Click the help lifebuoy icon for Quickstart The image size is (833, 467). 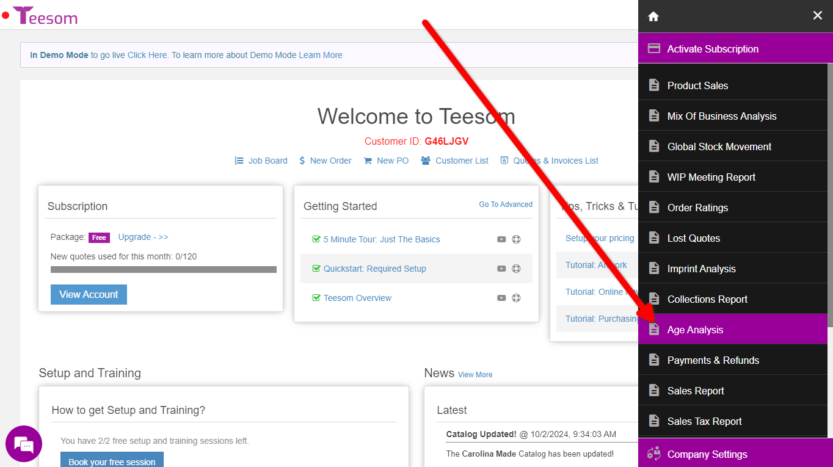click(x=516, y=269)
